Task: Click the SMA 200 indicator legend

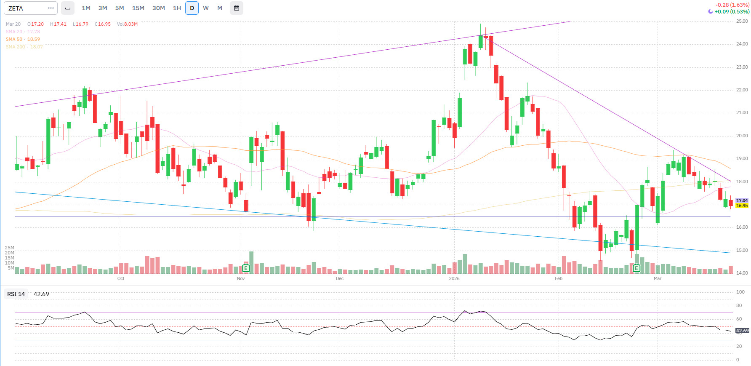Action: pyautogui.click(x=24, y=47)
